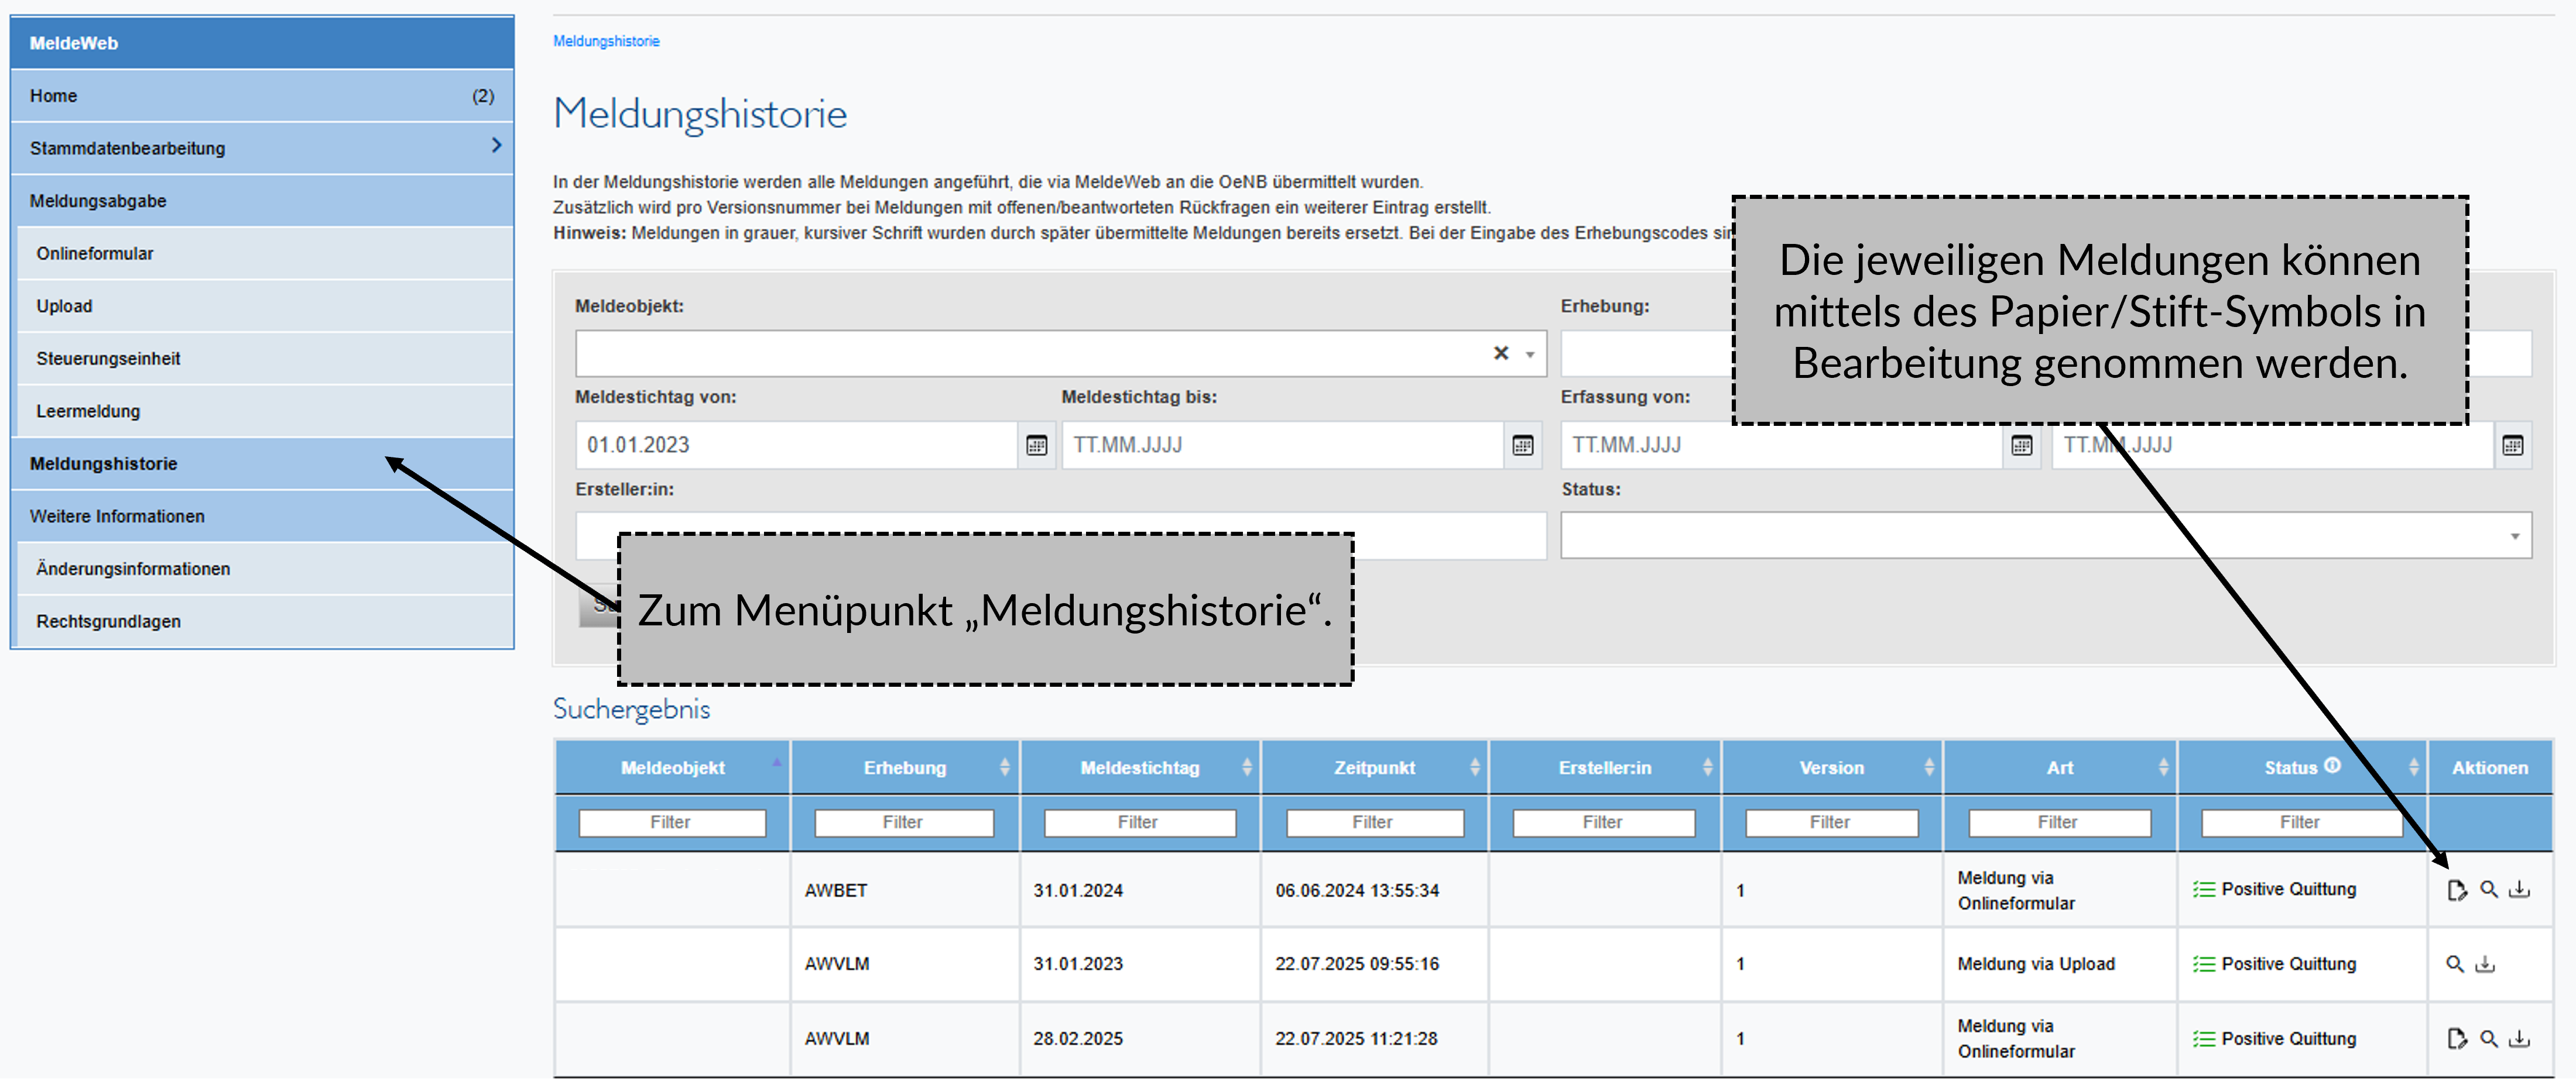The height and width of the screenshot is (1091, 2576).
Task: Download the AWBET message
Action: pyautogui.click(x=2520, y=889)
